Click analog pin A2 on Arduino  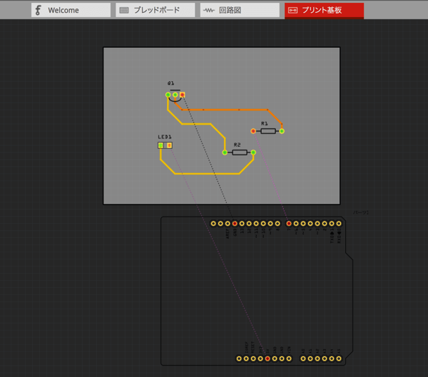pyautogui.click(x=317, y=358)
